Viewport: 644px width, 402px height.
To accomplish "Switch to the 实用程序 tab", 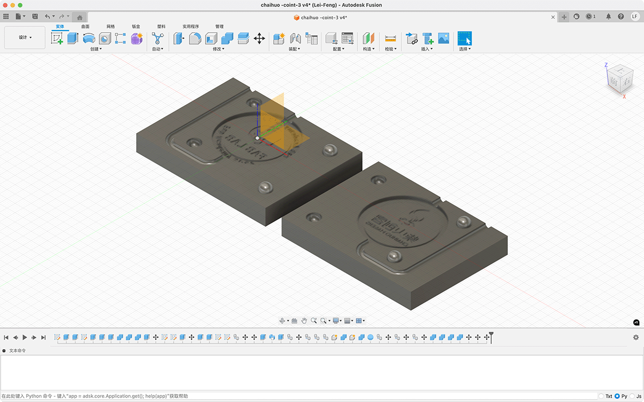I will [191, 26].
